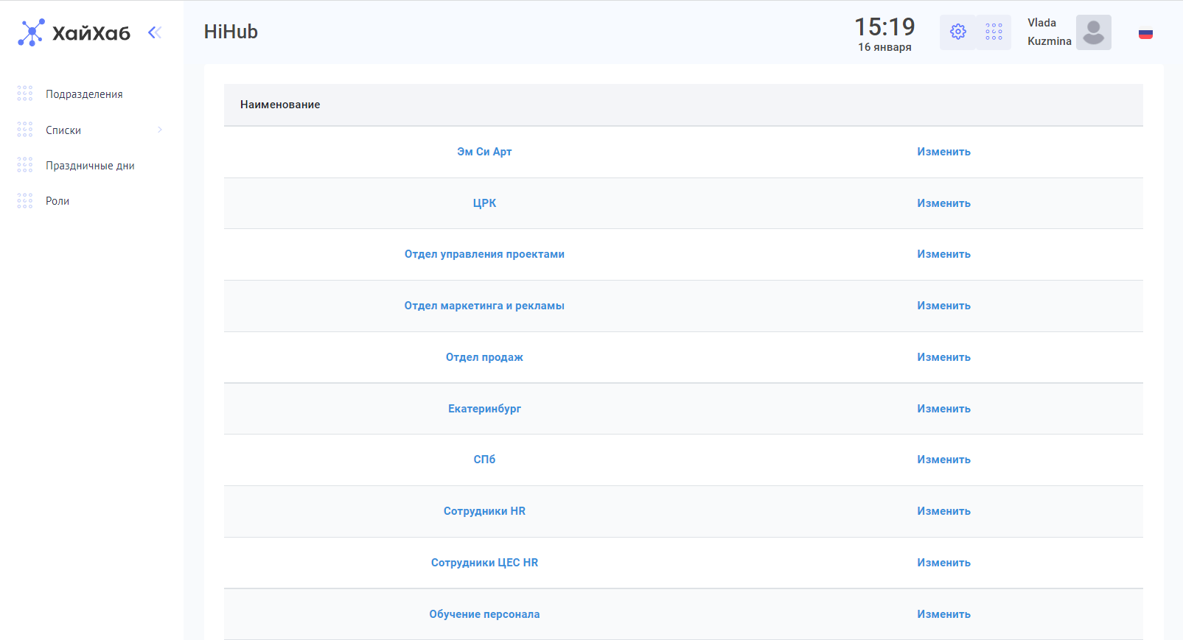The width and height of the screenshot is (1183, 640).
Task: Open Отдел продаж department
Action: (x=484, y=357)
